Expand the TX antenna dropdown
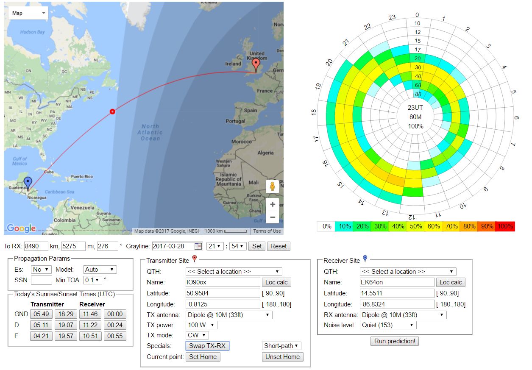This screenshot has width=532, height=370. coord(229,315)
